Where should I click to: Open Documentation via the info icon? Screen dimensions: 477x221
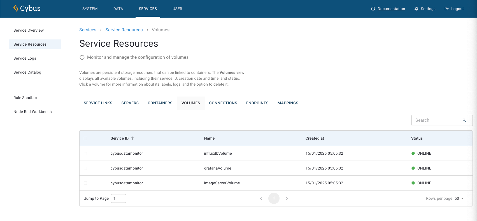373,9
